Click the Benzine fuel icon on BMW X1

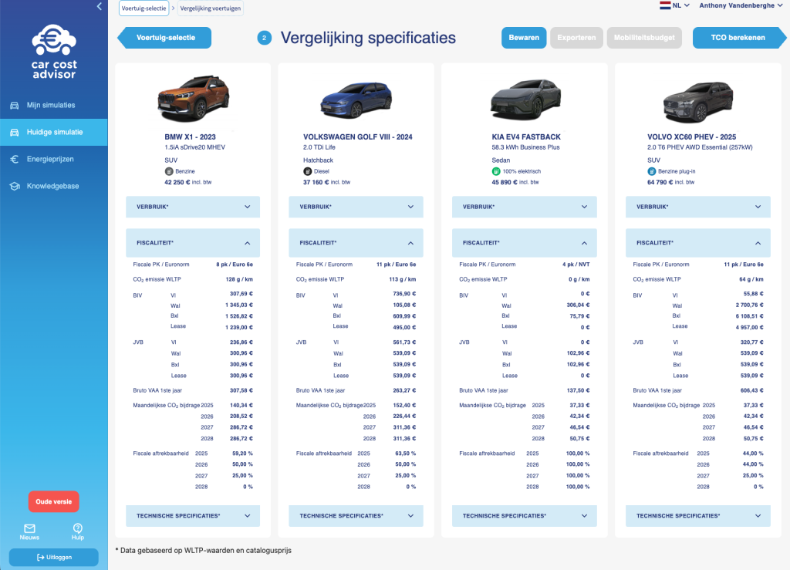coord(169,171)
